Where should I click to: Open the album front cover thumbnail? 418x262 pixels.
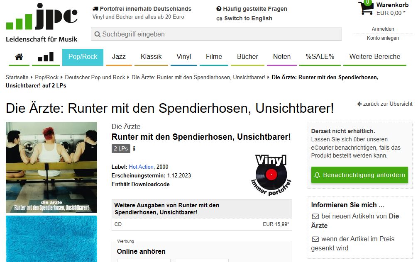(x=51, y=167)
